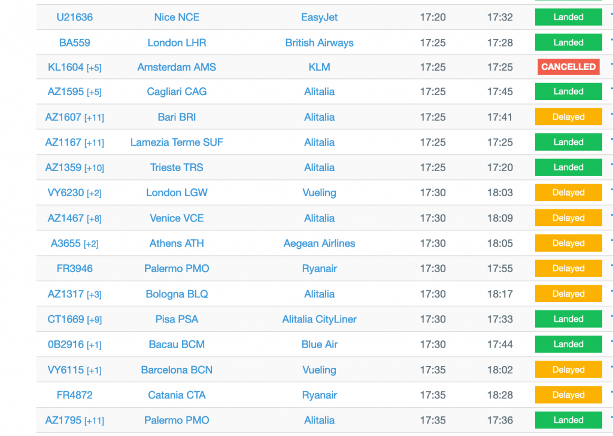The height and width of the screenshot is (436, 613).
Task: Click the Landed badge for AZ1795
Action: click(x=569, y=420)
